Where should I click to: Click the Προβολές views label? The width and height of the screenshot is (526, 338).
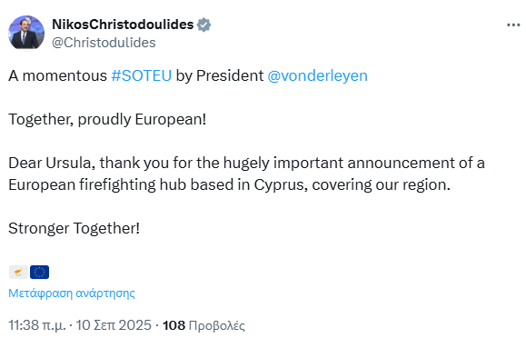217,325
